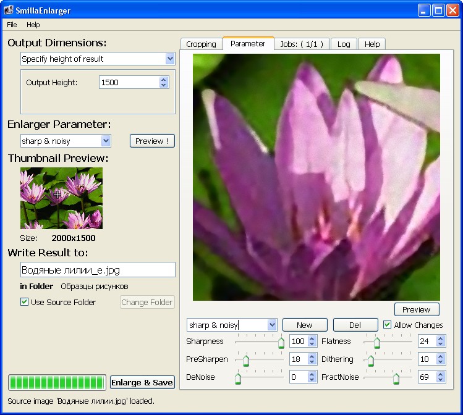Open the parameter preset combo box below the preview
This screenshot has width=463, height=415.
click(x=232, y=325)
